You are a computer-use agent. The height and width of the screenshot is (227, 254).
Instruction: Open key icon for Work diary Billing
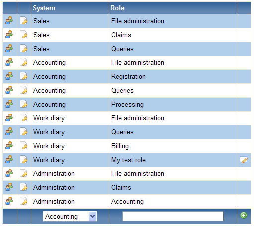pyautogui.click(x=24, y=146)
